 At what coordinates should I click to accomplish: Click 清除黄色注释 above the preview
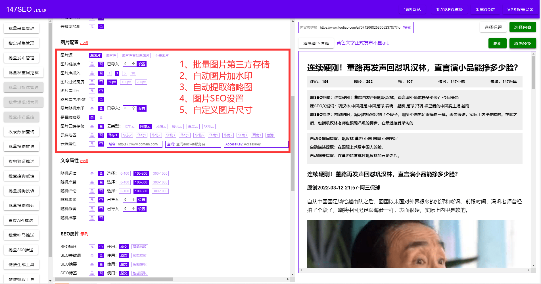(x=316, y=43)
